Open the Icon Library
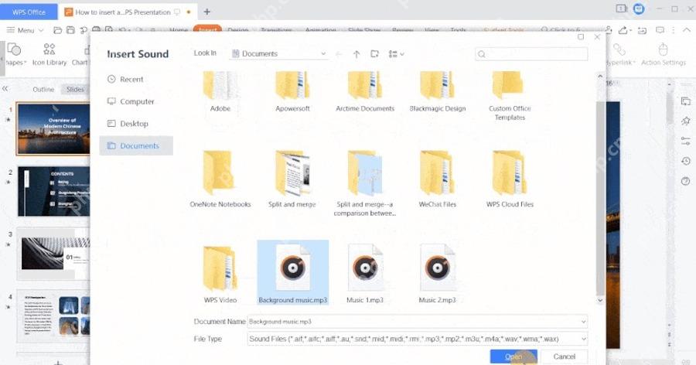Screen dimensions: 696x365 click(49, 54)
